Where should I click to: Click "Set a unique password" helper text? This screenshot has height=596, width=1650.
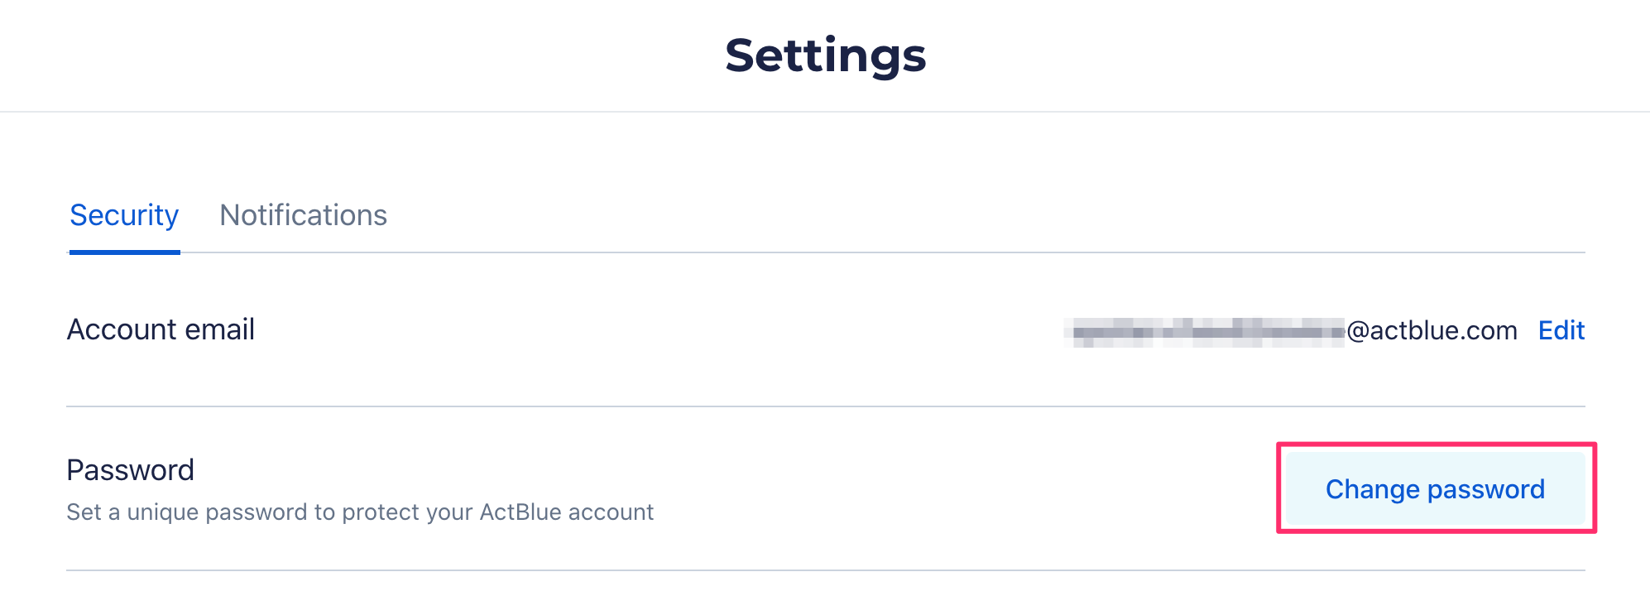coord(360,512)
